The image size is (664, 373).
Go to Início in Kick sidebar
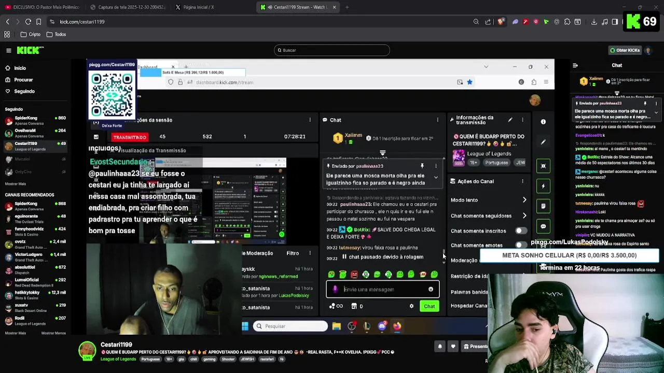(x=20, y=68)
